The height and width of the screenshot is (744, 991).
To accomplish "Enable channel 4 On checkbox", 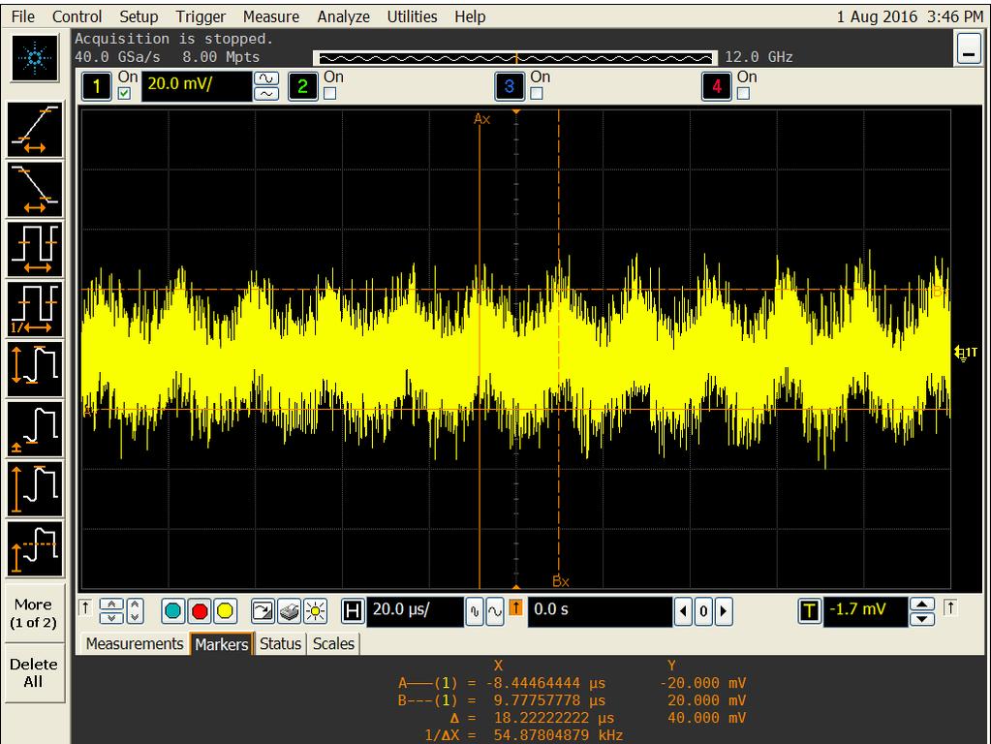I will pyautogui.click(x=744, y=94).
